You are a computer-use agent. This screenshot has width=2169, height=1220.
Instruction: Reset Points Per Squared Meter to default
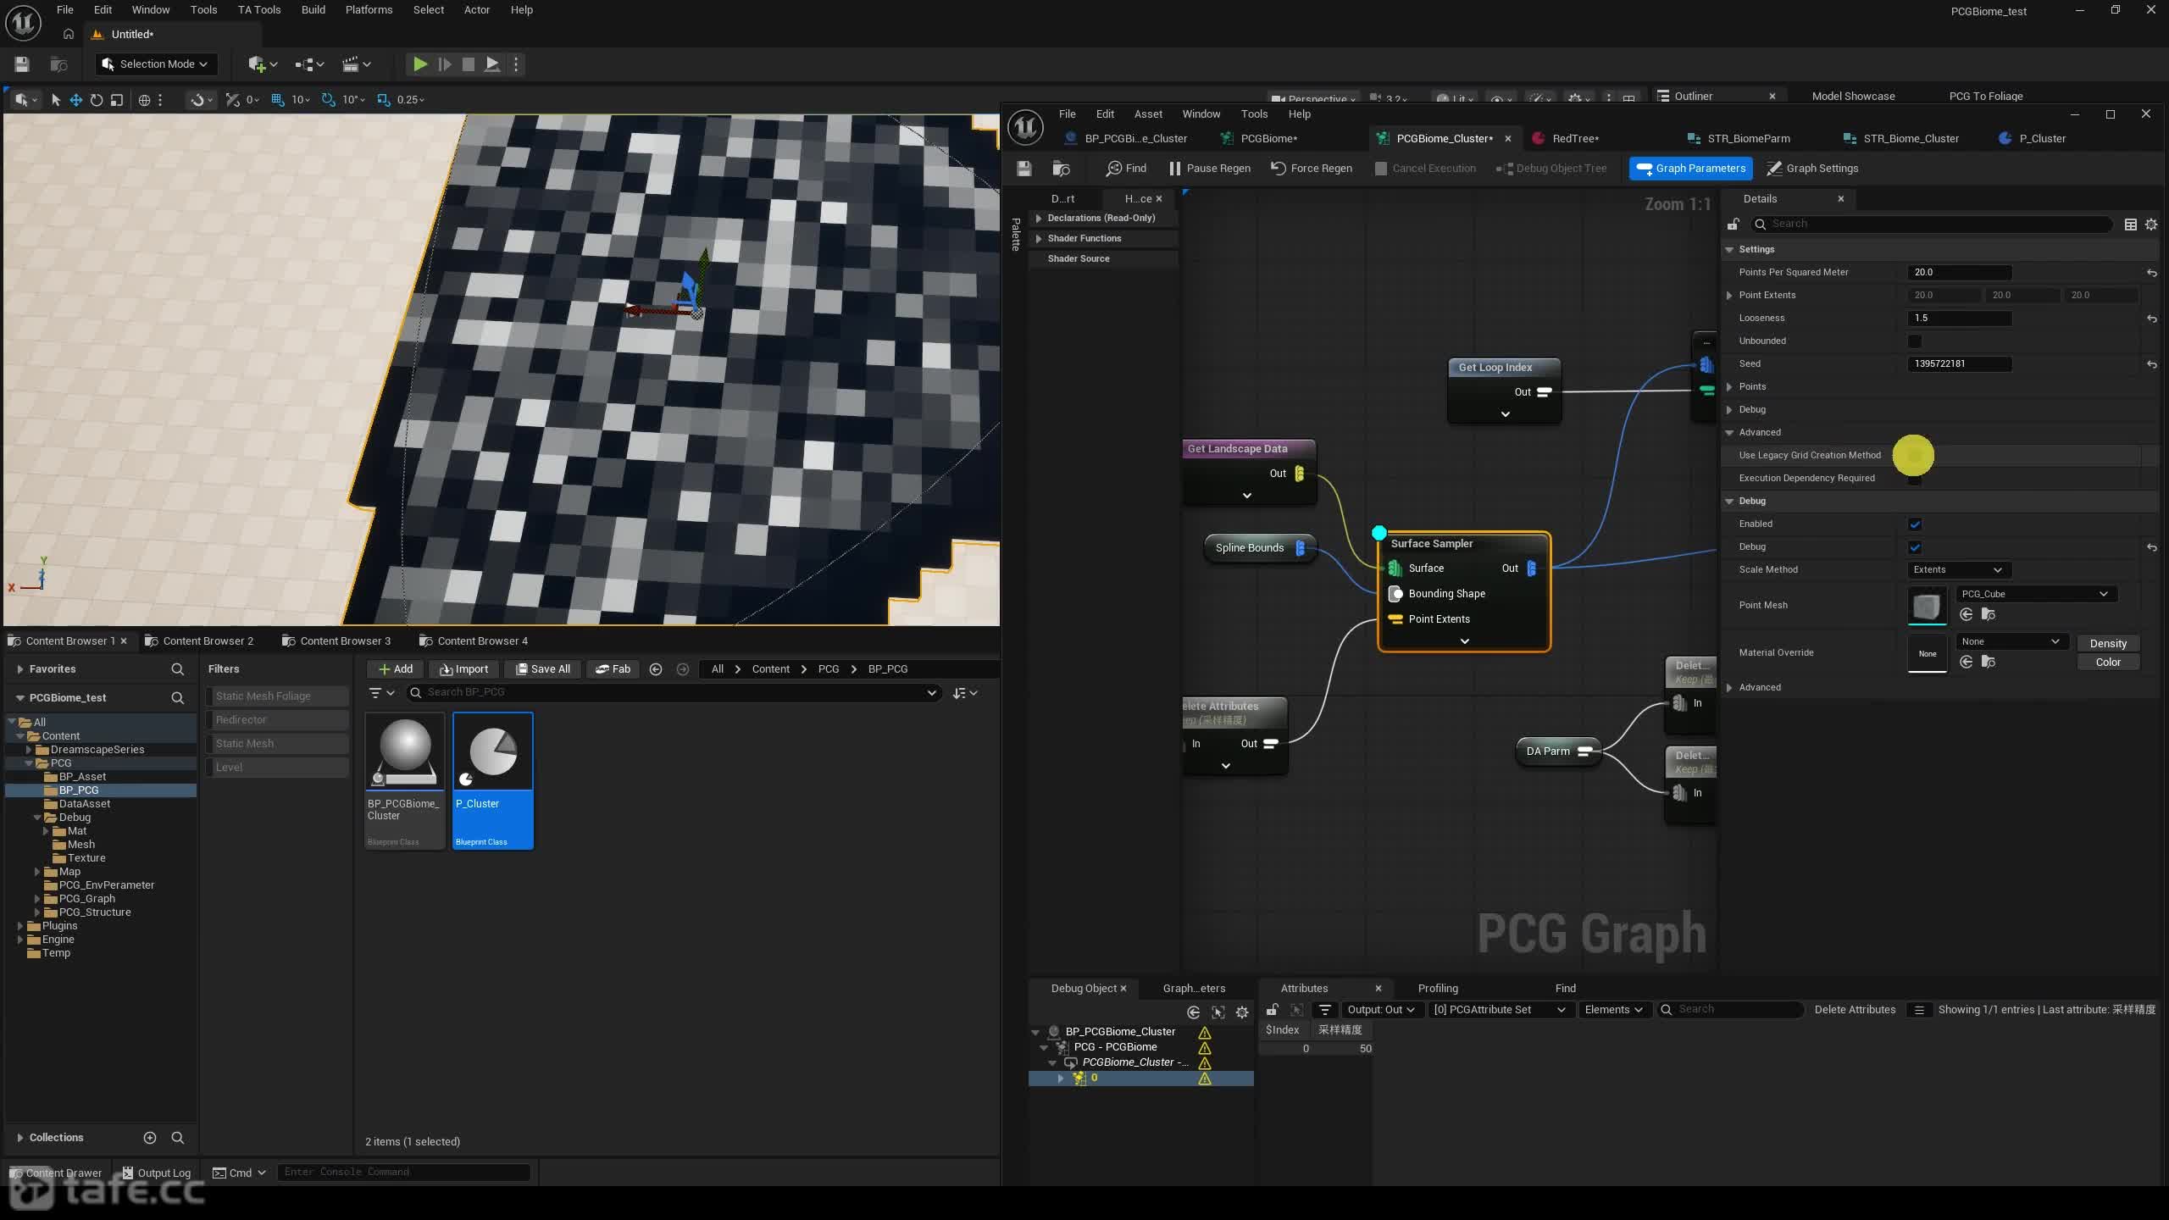tap(2151, 273)
